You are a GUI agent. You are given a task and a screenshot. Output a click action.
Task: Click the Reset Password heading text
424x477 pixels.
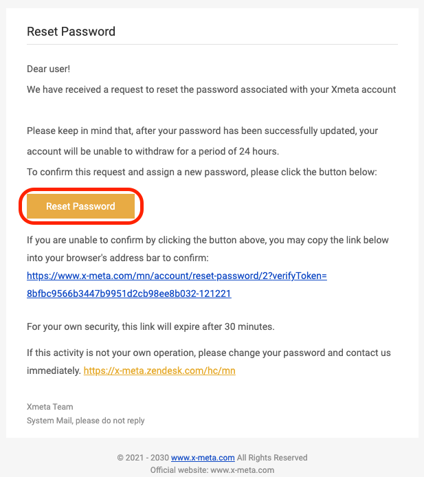(71, 32)
